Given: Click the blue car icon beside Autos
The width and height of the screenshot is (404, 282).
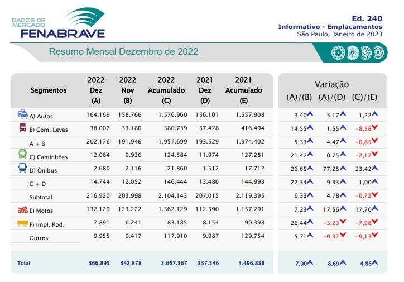Looking at the screenshot, I should coord(23,114).
